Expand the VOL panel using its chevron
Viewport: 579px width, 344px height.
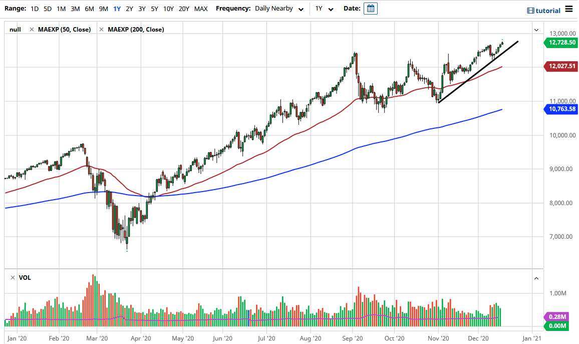click(536, 278)
